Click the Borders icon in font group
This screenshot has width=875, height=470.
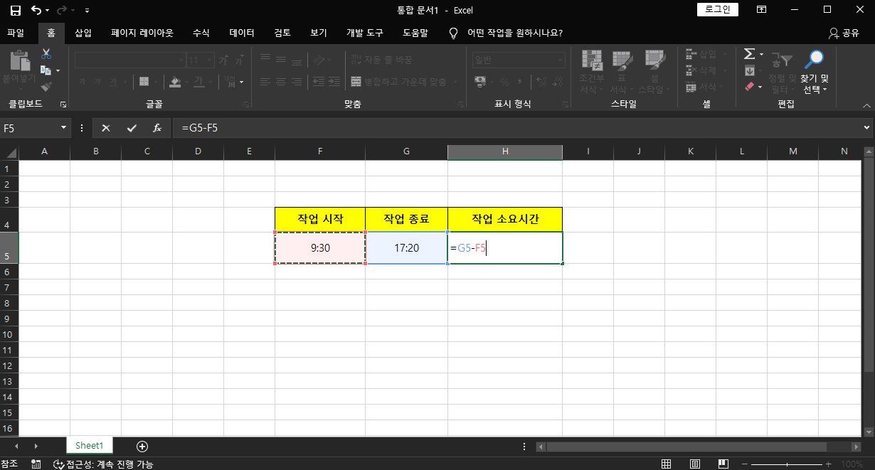pyautogui.click(x=144, y=82)
